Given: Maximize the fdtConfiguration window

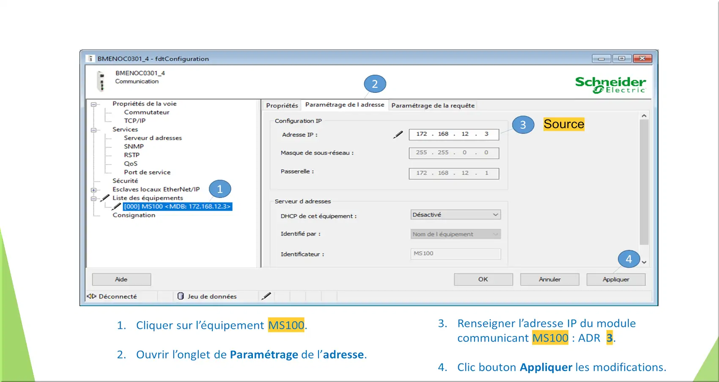Looking at the screenshot, I should (622, 59).
